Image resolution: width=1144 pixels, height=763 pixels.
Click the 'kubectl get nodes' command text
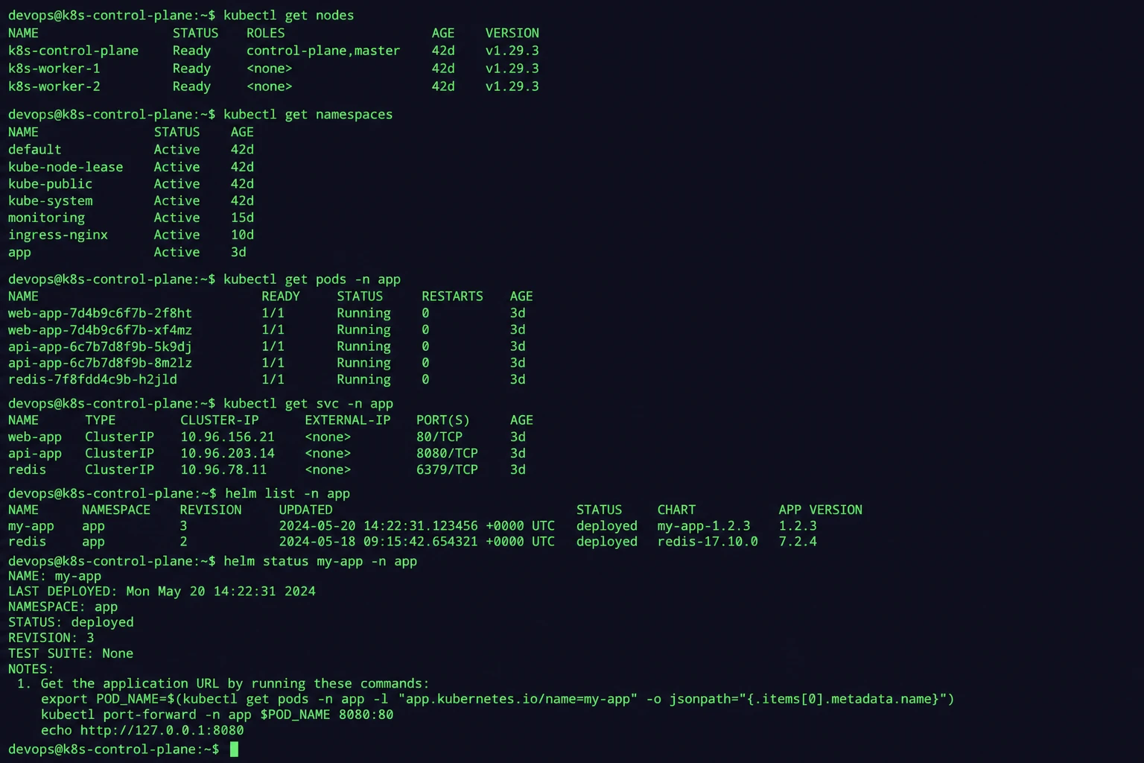point(288,16)
